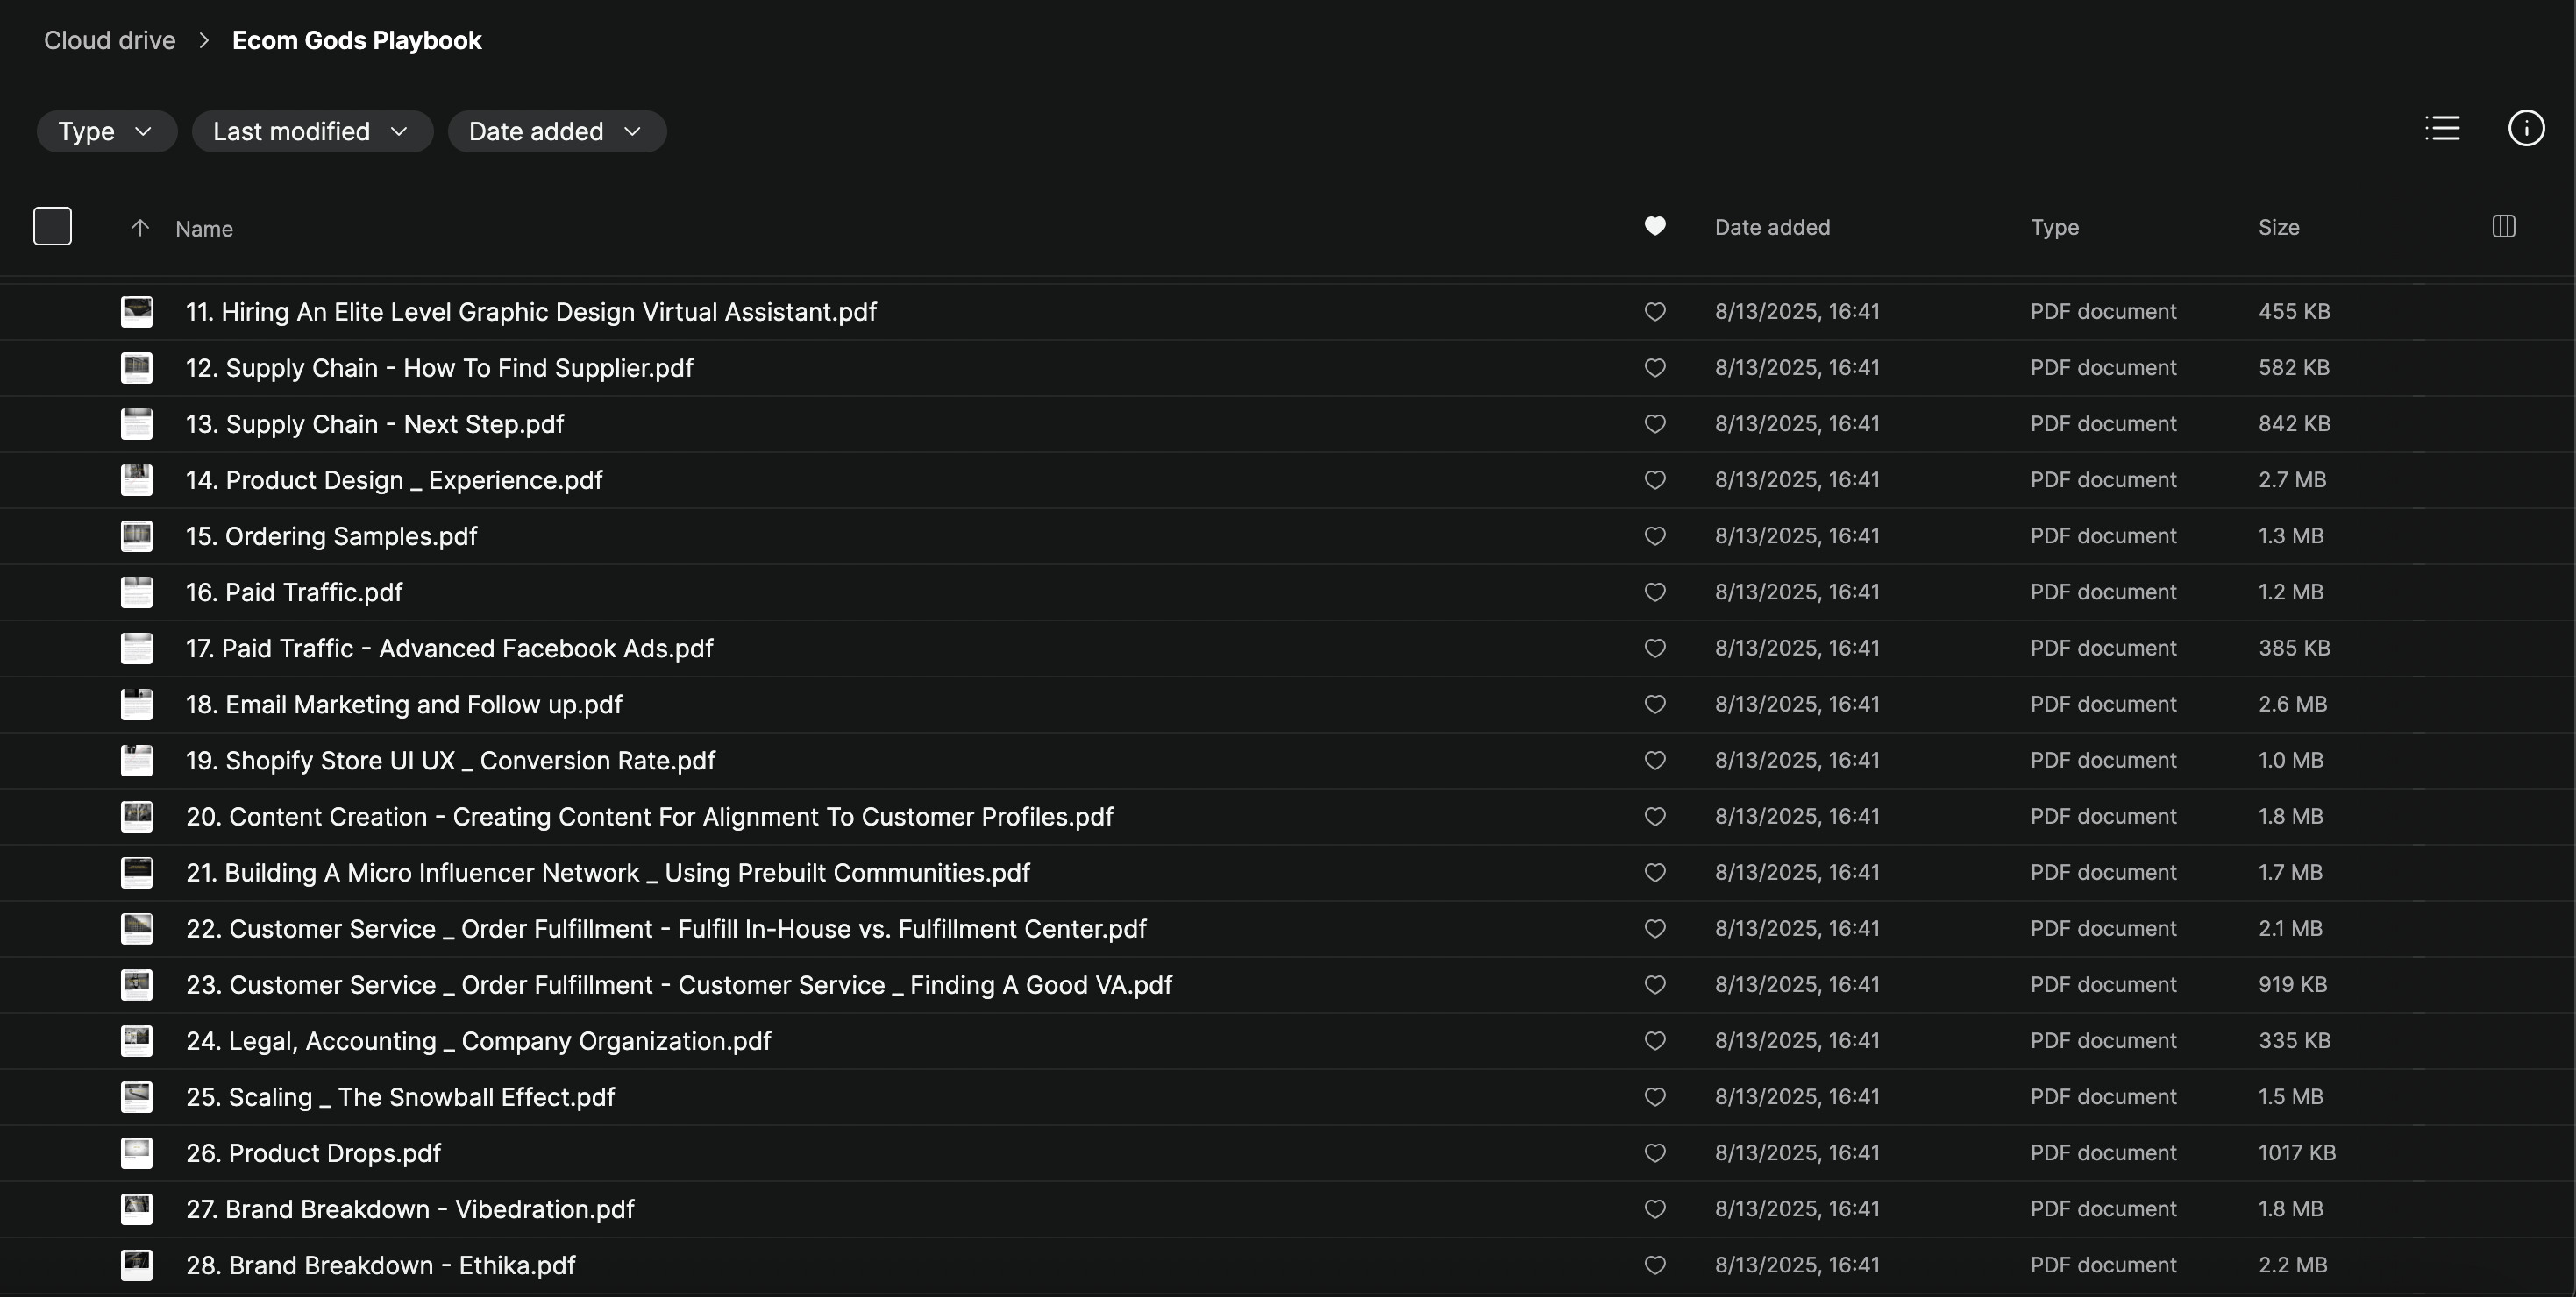
Task: Open the info details panel icon
Action: click(x=2526, y=129)
